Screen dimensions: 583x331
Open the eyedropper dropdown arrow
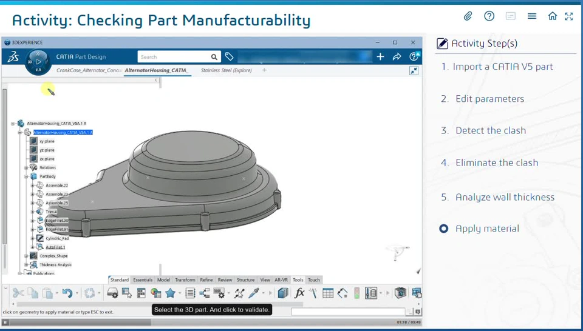click(x=263, y=293)
